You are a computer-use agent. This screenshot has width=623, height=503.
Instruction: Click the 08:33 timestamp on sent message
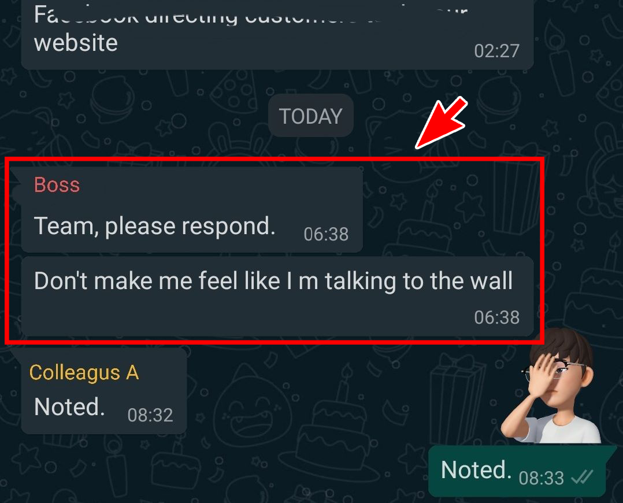coord(541,478)
